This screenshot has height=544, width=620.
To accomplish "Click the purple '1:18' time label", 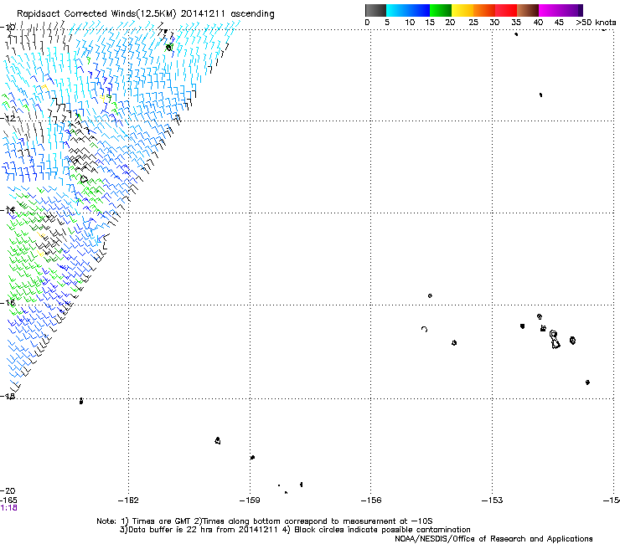I will tap(8, 508).
